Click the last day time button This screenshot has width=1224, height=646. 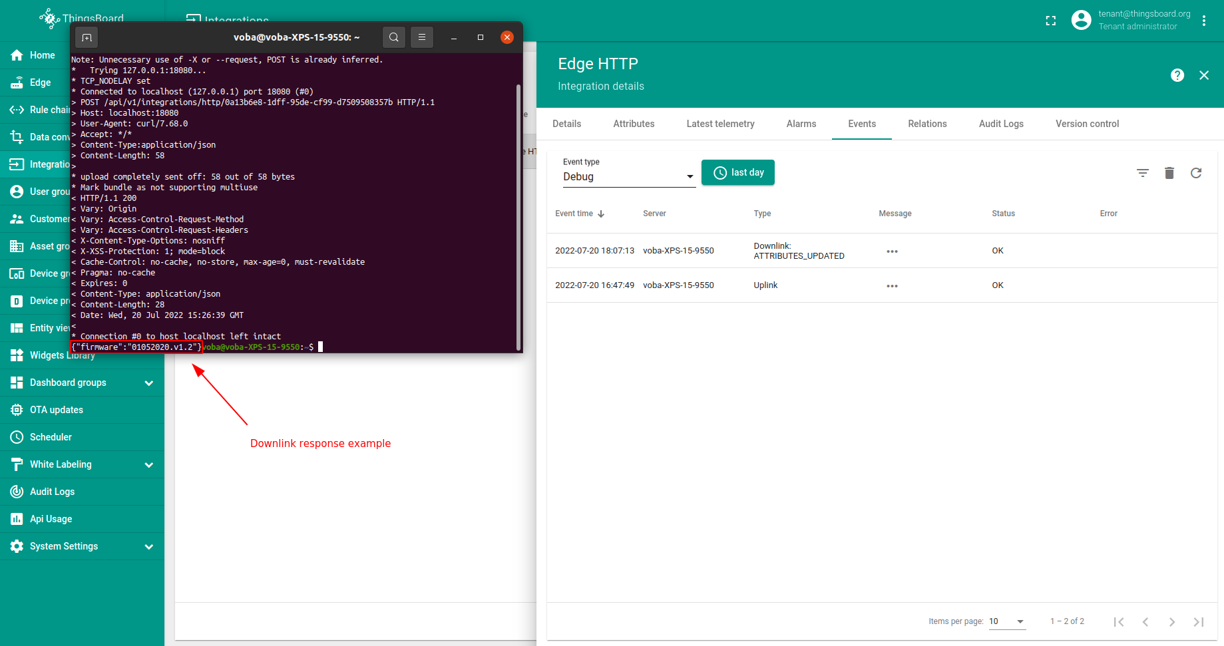[x=738, y=172]
